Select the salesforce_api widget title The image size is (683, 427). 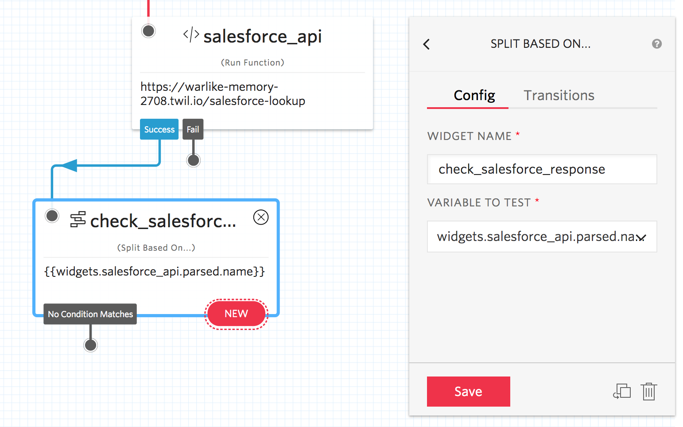coord(262,36)
